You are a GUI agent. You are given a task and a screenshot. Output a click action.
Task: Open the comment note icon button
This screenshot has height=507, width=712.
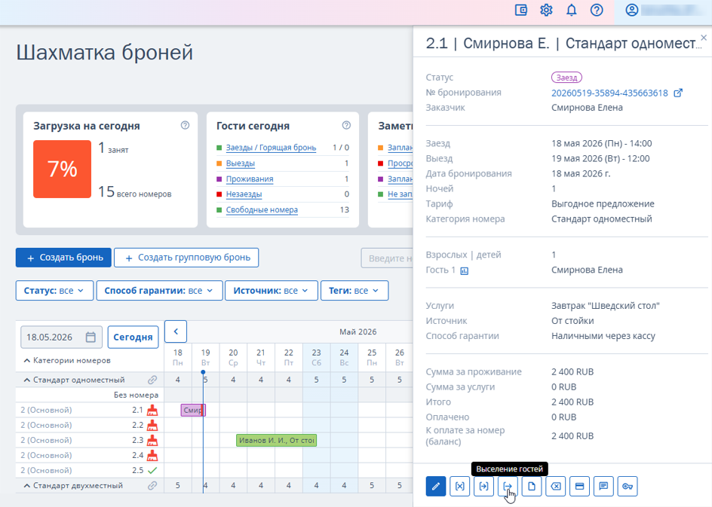[x=603, y=486]
